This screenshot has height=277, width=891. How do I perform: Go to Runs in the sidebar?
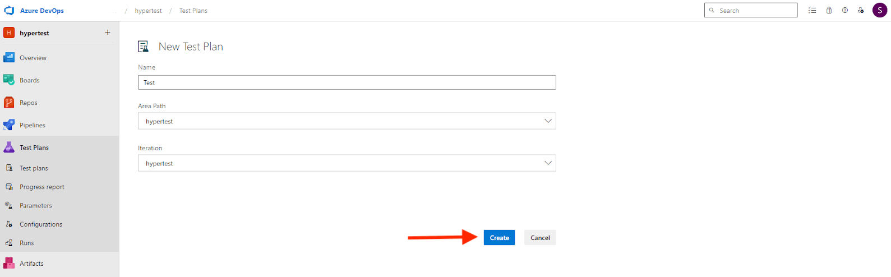tap(27, 243)
